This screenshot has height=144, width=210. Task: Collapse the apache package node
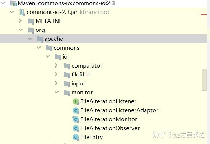30,39
